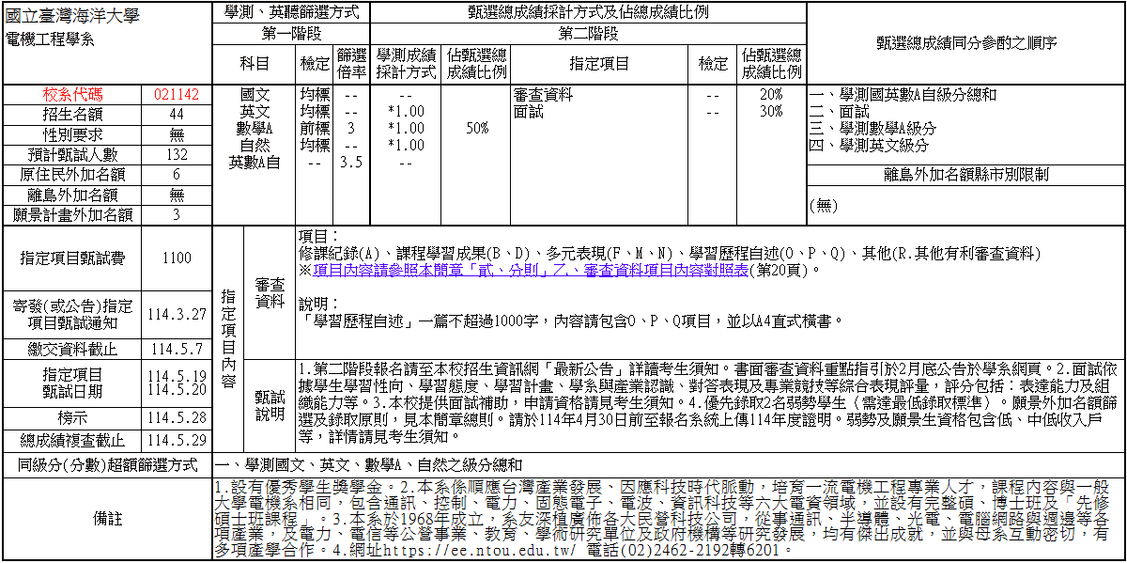The width and height of the screenshot is (1127, 563).
Task: Select the combined subject 英數A自
Action: pos(255,162)
